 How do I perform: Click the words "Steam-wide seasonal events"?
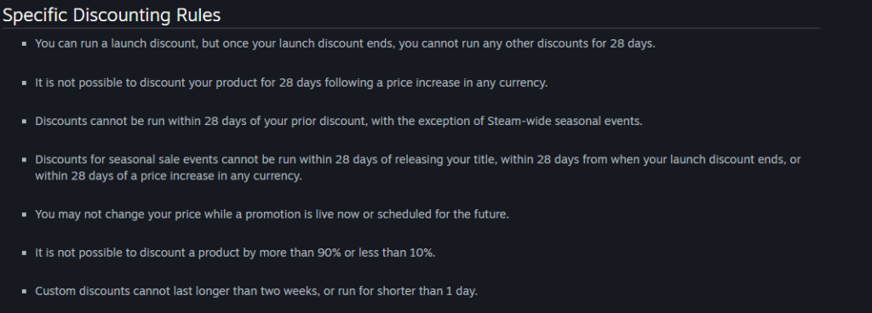click(564, 121)
